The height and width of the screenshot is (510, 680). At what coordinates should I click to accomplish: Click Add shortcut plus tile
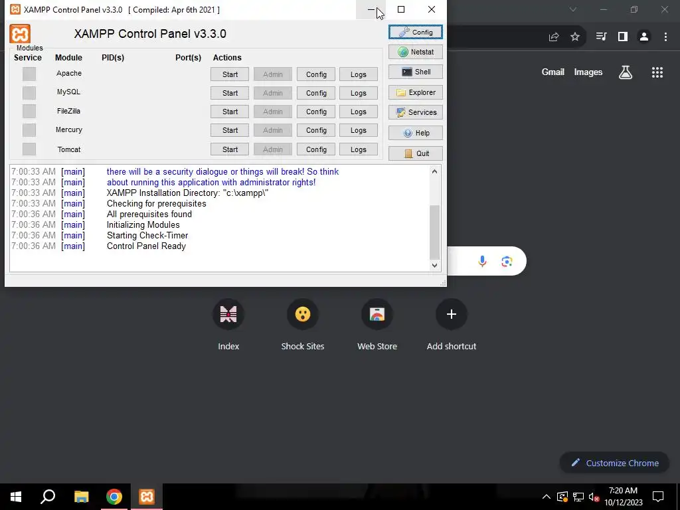coord(452,324)
